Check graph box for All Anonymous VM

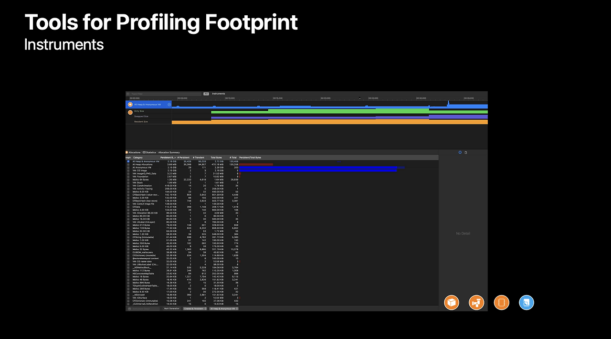point(128,168)
